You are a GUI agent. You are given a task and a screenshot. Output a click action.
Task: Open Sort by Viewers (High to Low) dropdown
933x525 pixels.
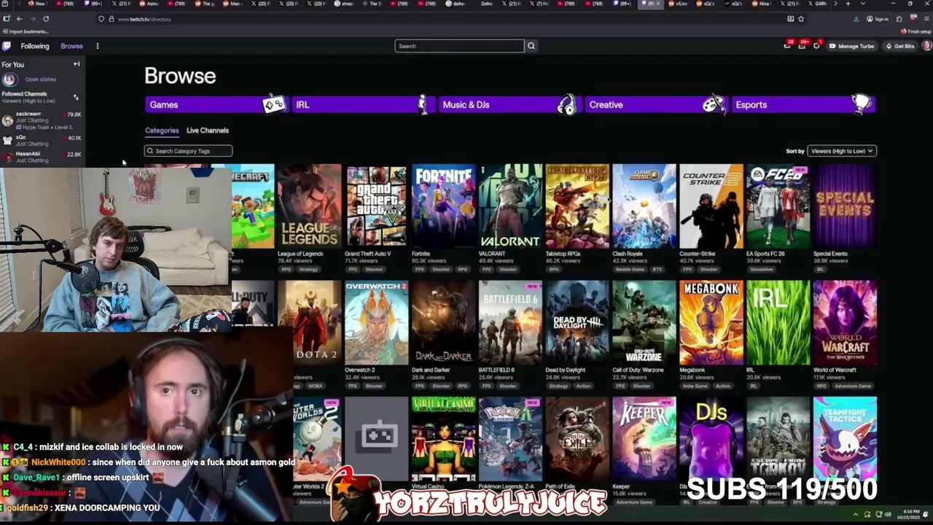(x=841, y=151)
